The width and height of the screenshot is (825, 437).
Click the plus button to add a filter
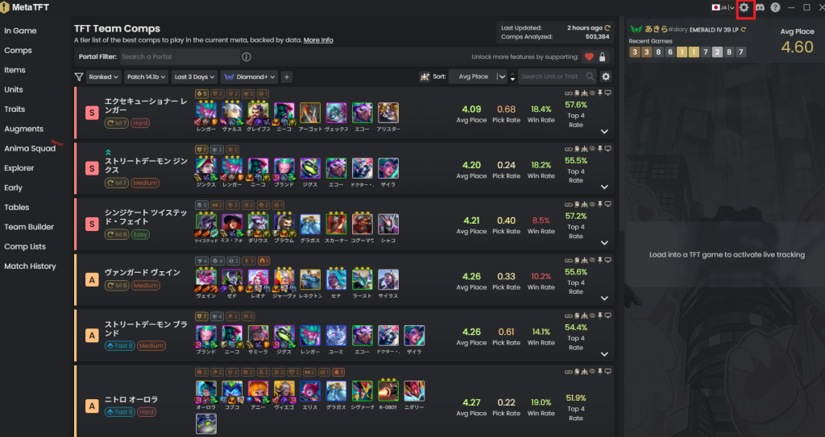point(287,76)
